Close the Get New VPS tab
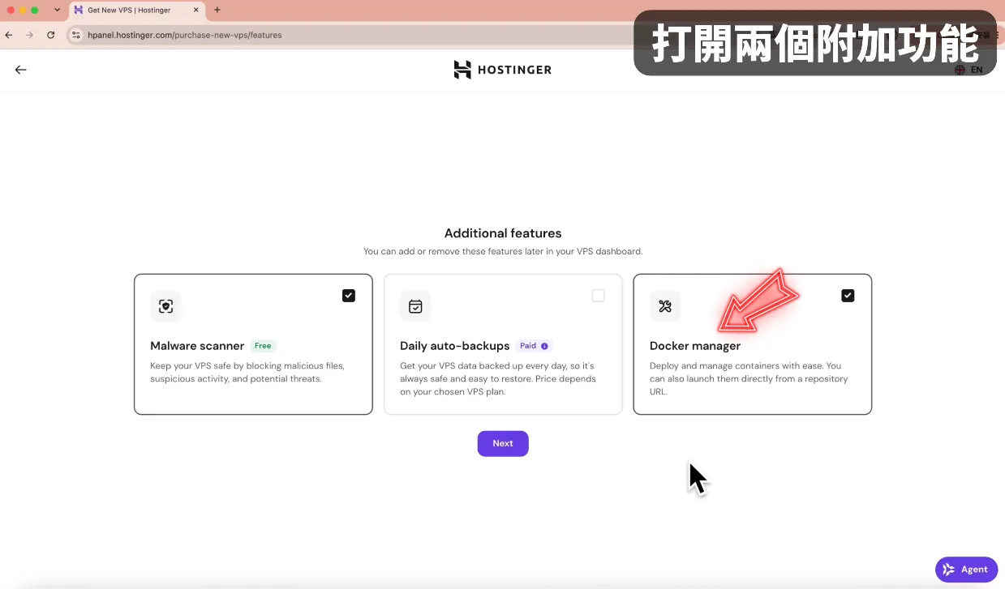The image size is (1005, 589). click(195, 10)
